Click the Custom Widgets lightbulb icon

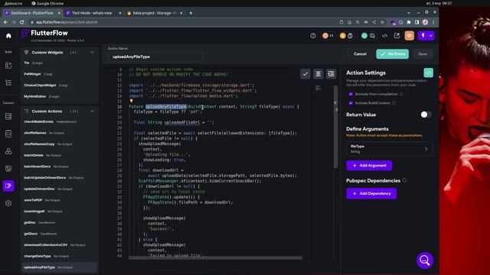(x=26, y=53)
